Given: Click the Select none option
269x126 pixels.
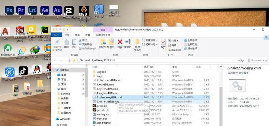Looking at the screenshot, I should point(191,44).
